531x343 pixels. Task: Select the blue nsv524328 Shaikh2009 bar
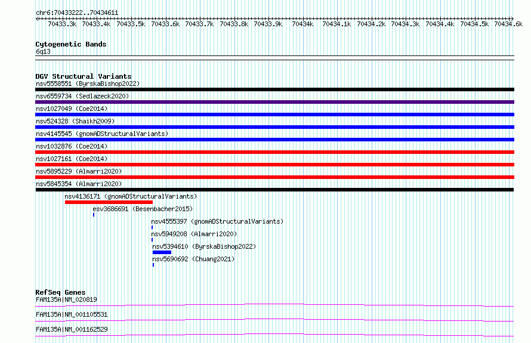click(274, 127)
